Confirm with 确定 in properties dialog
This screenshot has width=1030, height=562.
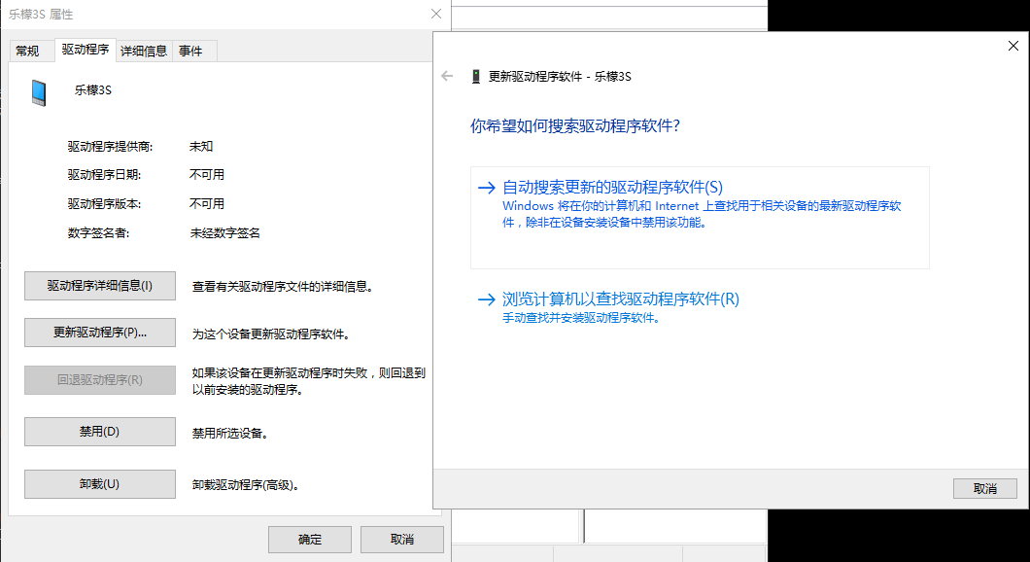[310, 540]
